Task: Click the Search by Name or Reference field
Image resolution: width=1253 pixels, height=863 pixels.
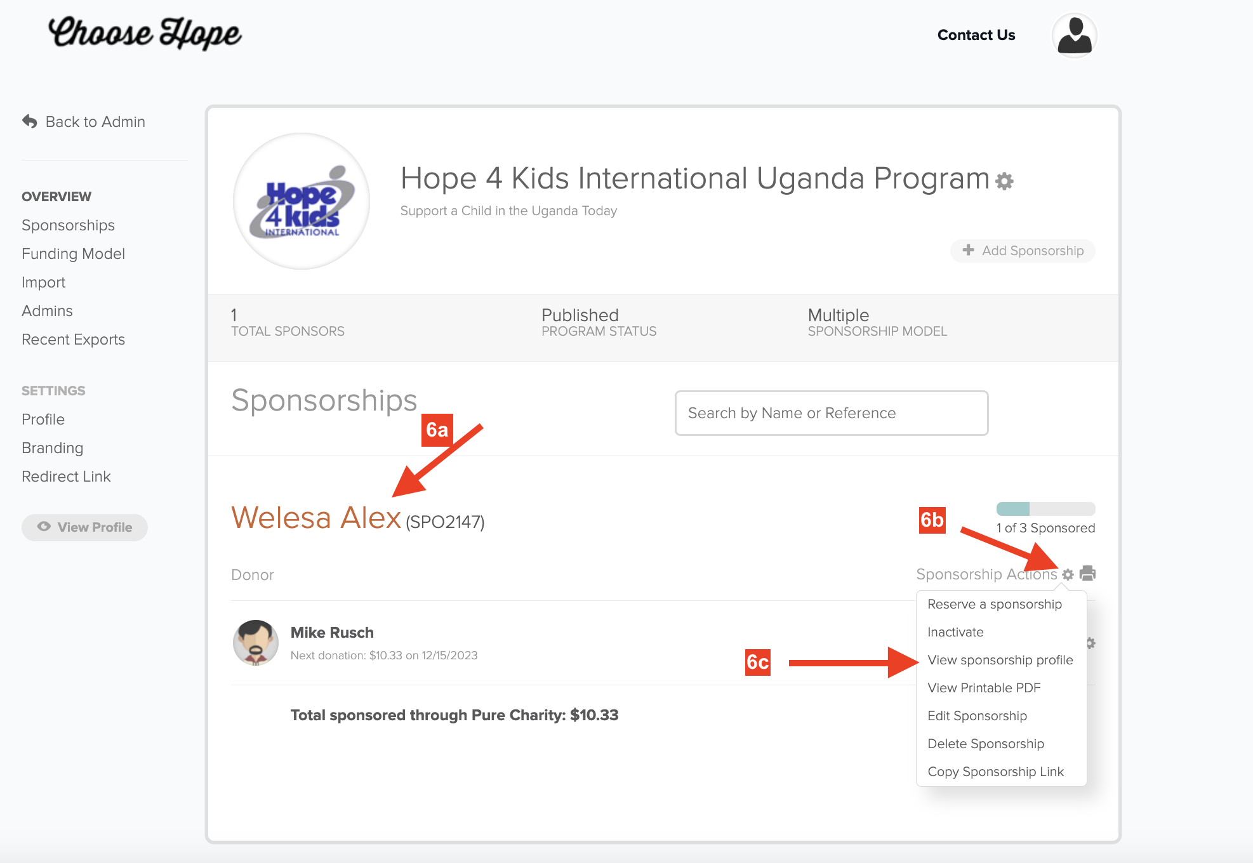Action: [x=831, y=413]
